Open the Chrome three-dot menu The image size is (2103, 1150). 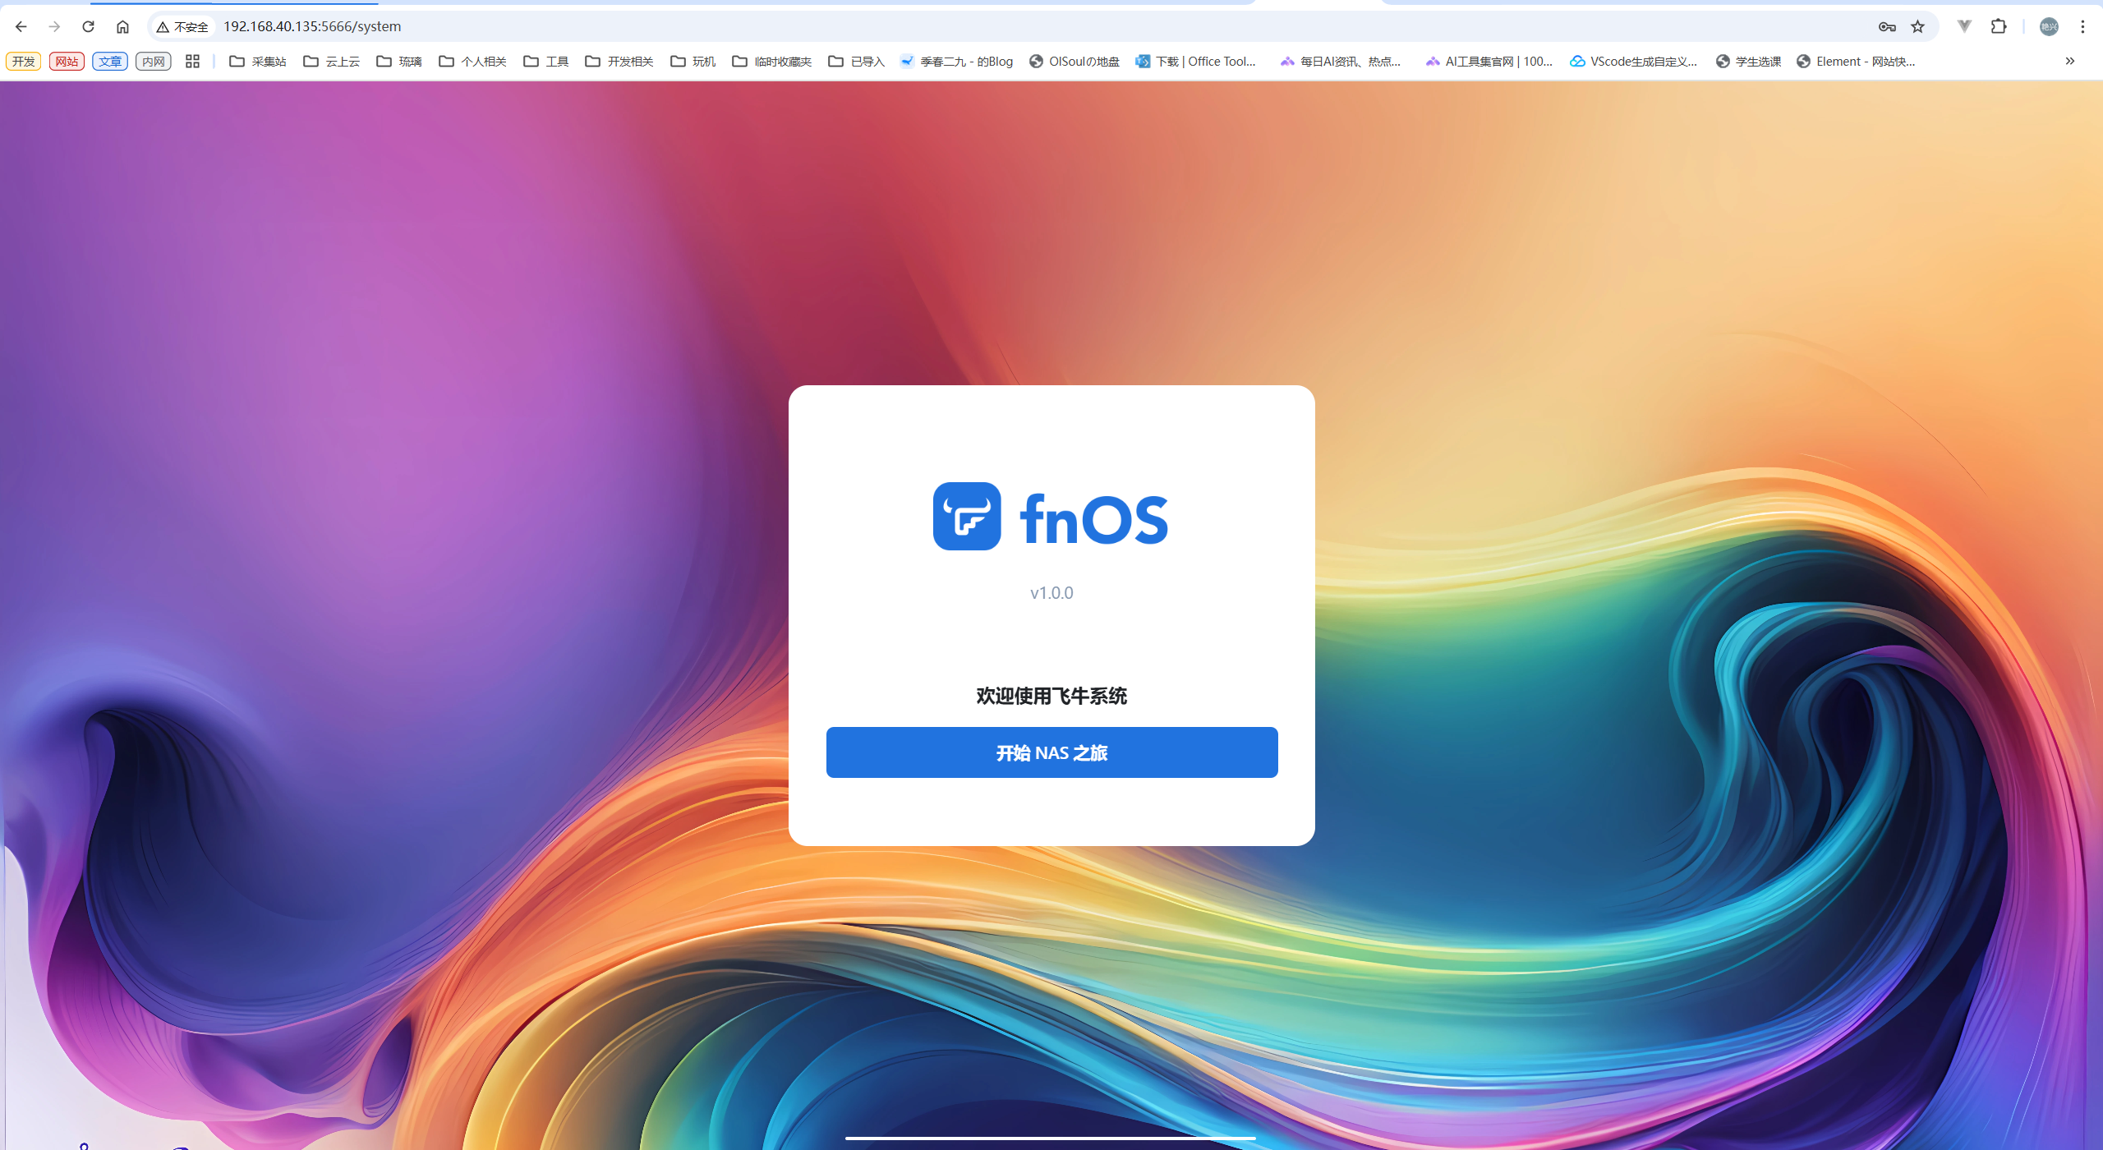(2082, 26)
